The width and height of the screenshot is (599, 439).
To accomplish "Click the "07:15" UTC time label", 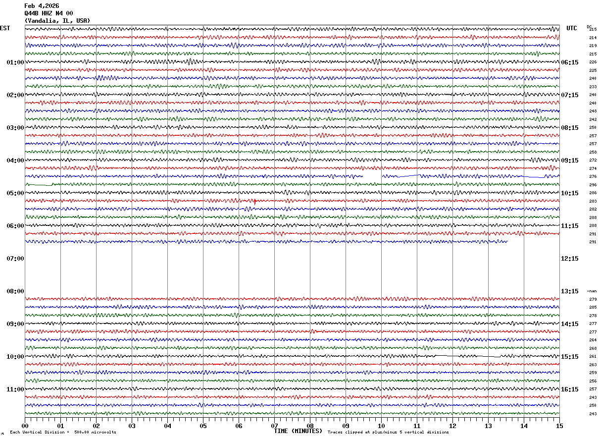I will coord(570,95).
